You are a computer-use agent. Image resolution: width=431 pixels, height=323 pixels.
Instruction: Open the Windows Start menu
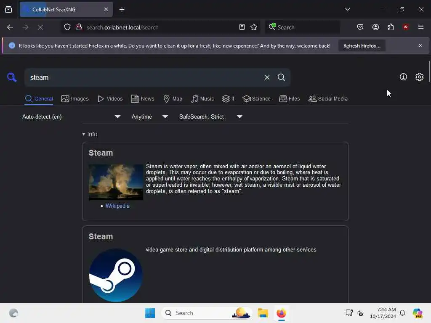click(x=150, y=313)
